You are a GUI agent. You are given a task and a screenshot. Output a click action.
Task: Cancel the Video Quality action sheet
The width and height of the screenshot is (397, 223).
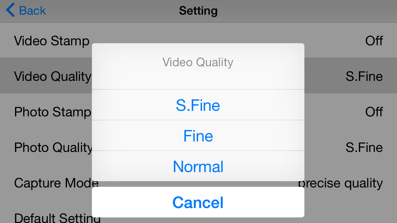tap(198, 202)
